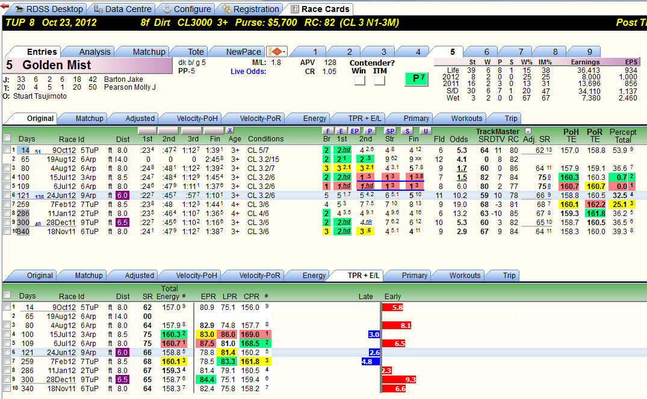Viewport: 647px width, 399px height.
Task: Click the Earnings column header in stats
Action: coord(585,62)
